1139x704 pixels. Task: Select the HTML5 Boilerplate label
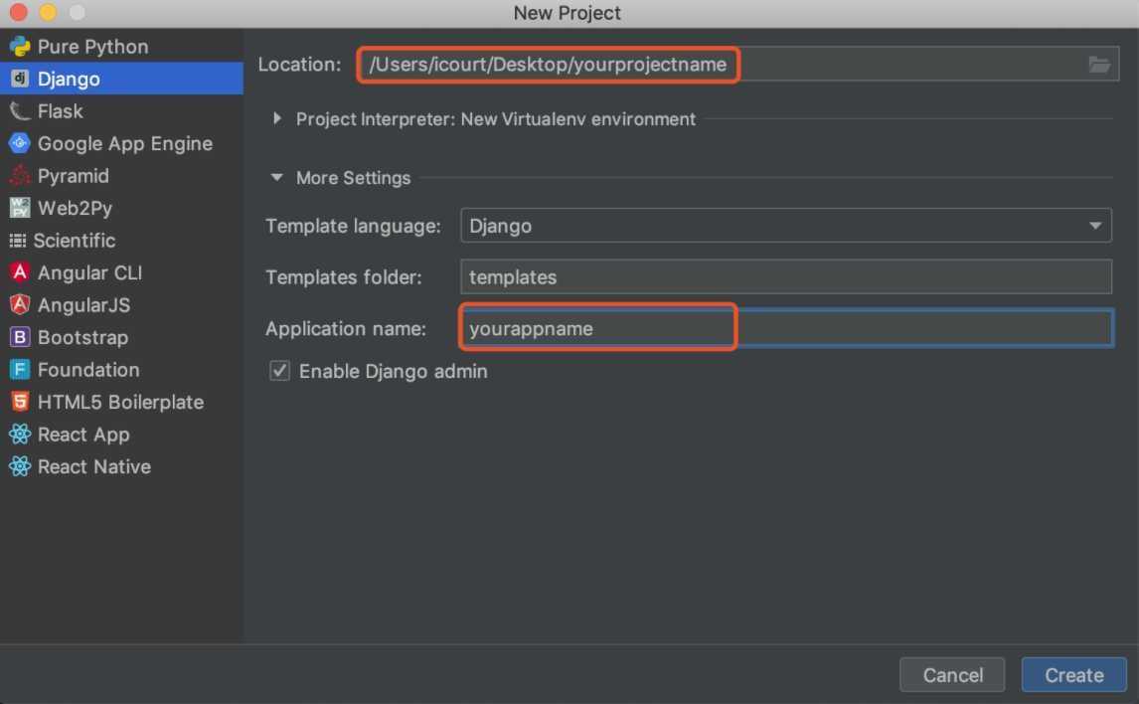(120, 402)
